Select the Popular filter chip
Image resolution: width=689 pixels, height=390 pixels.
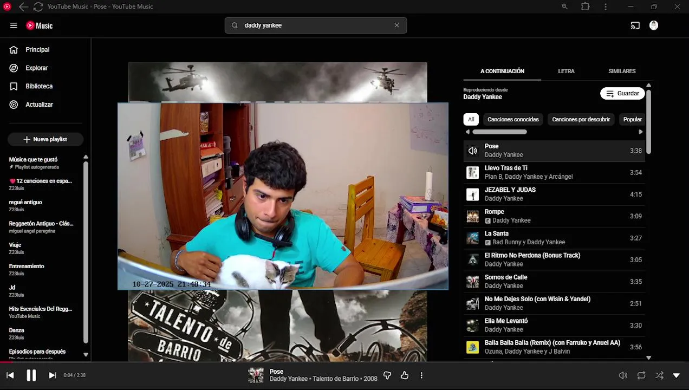point(632,119)
